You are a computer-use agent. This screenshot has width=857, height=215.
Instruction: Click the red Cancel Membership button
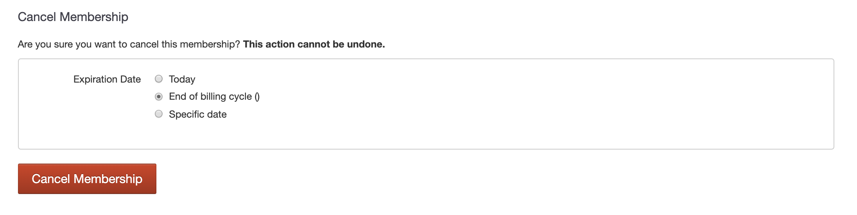pos(87,179)
